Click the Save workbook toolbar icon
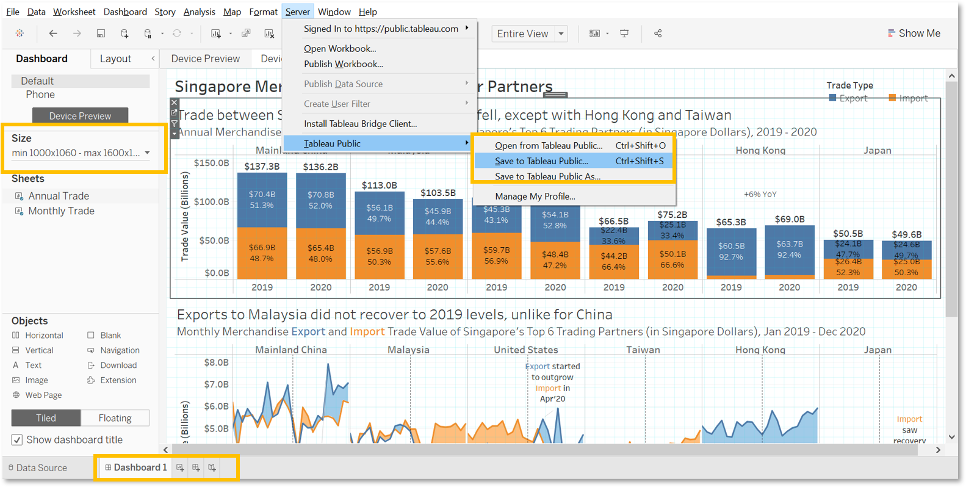This screenshot has height=487, width=966. [x=101, y=34]
